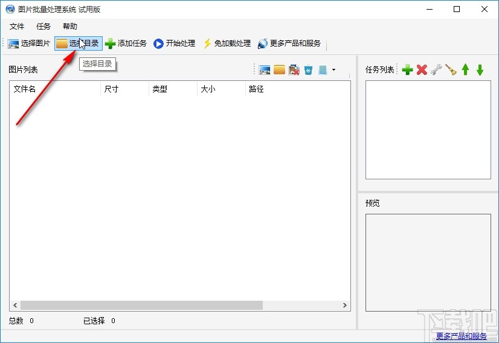The height and width of the screenshot is (343, 499).
Task: Move task up with green up arrow
Action: click(x=465, y=69)
